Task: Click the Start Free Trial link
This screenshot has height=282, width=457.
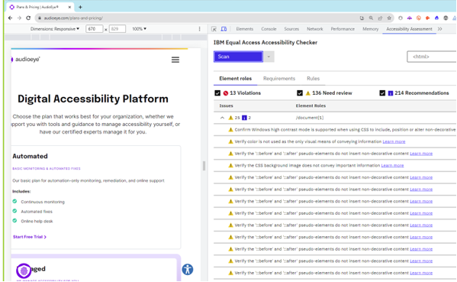Action: (x=30, y=237)
